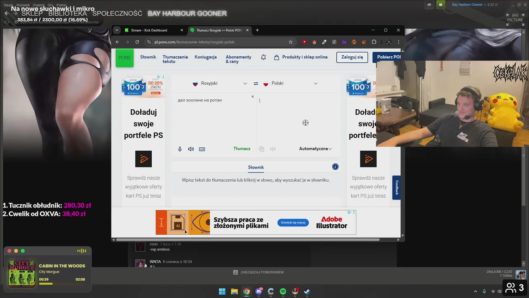Image resolution: width=529 pixels, height=298 pixels.
Task: Select the Tłumacz Rosyjski Polski PONS tab
Action: pyautogui.click(x=219, y=30)
